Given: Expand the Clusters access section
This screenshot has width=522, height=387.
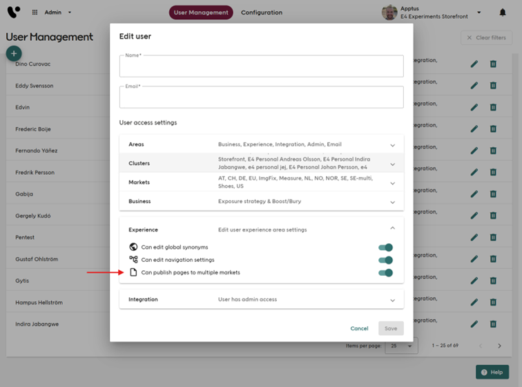Looking at the screenshot, I should (x=261, y=163).
